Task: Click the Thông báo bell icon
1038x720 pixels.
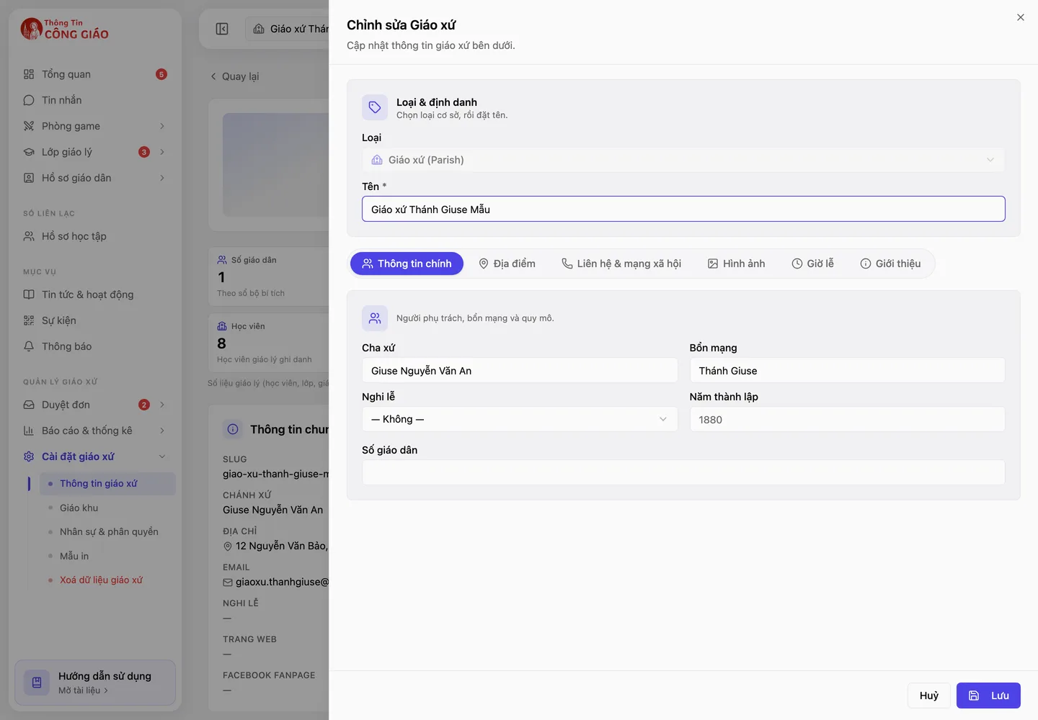Action: 29,346
